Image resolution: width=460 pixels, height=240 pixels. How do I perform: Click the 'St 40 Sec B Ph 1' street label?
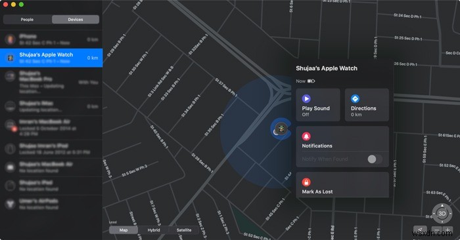(159, 136)
